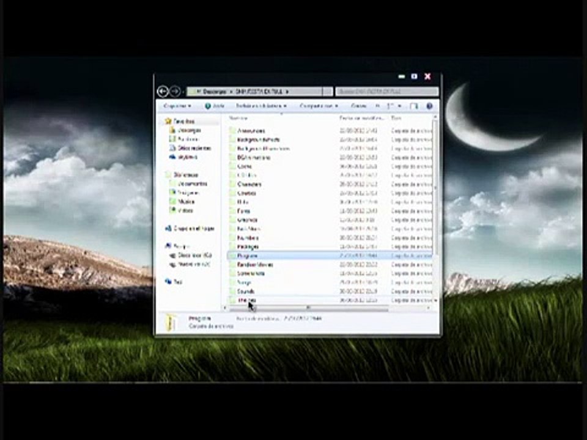This screenshot has width=587, height=440.
Task: Click the large folder icon in details pane
Action: [x=171, y=322]
